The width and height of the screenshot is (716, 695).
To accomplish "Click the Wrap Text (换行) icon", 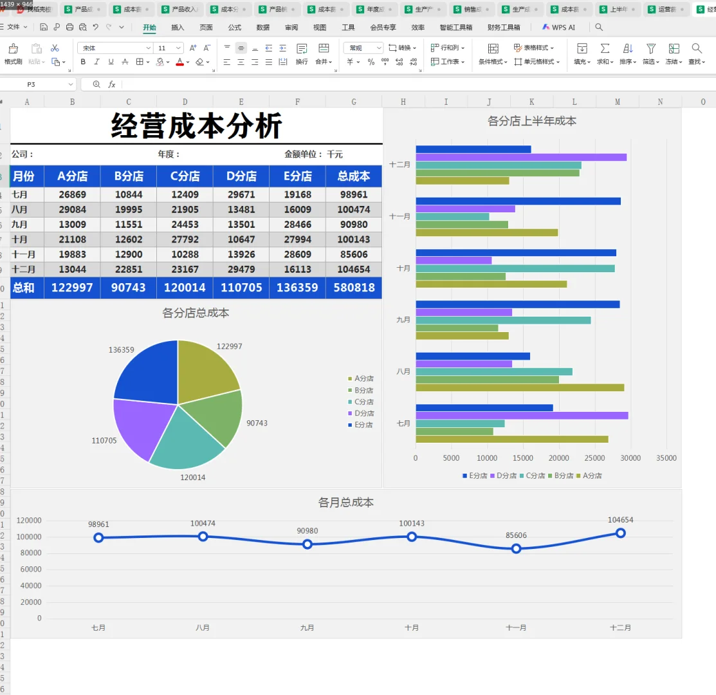I will 301,48.
